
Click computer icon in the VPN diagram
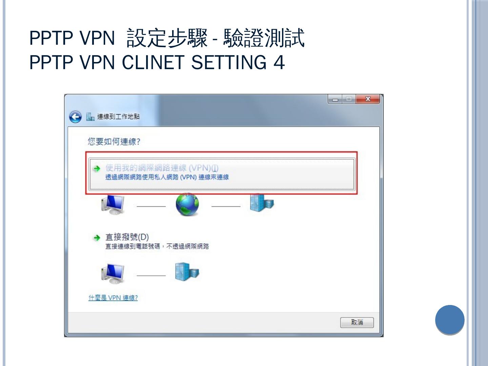point(113,204)
